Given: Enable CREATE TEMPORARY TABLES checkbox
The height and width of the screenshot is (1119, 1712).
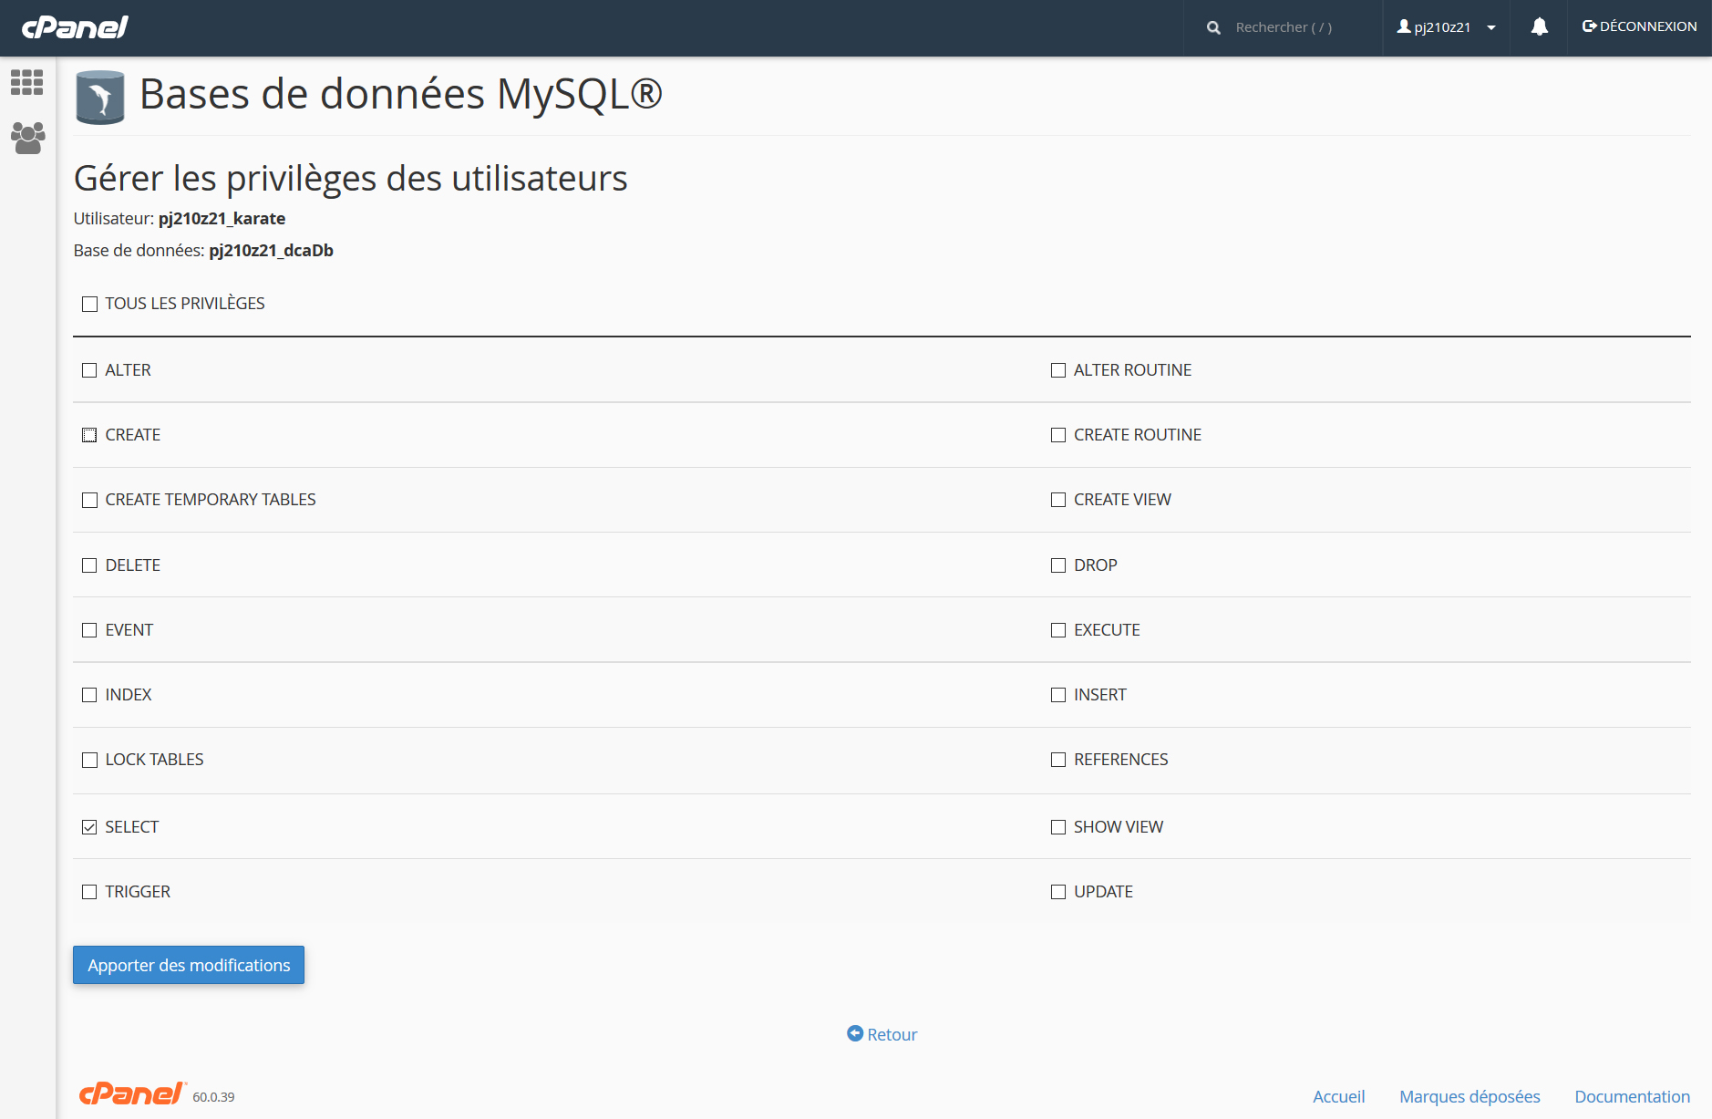Looking at the screenshot, I should coord(89,500).
